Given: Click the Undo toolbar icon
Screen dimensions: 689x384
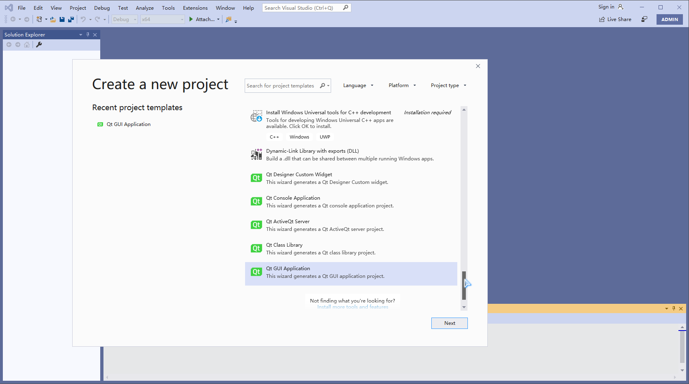Looking at the screenshot, I should coord(83,19).
